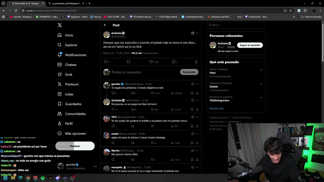Like Martin's reply showing 1

(x=153, y=160)
